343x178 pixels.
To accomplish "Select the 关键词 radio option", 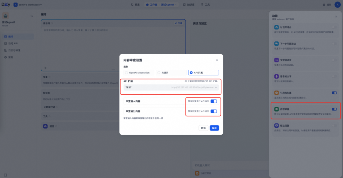I will point(171,73).
